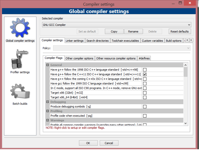The height and width of the screenshot is (150, 199).
Task: Open the Policy dropdown
Action: [x=122, y=48]
